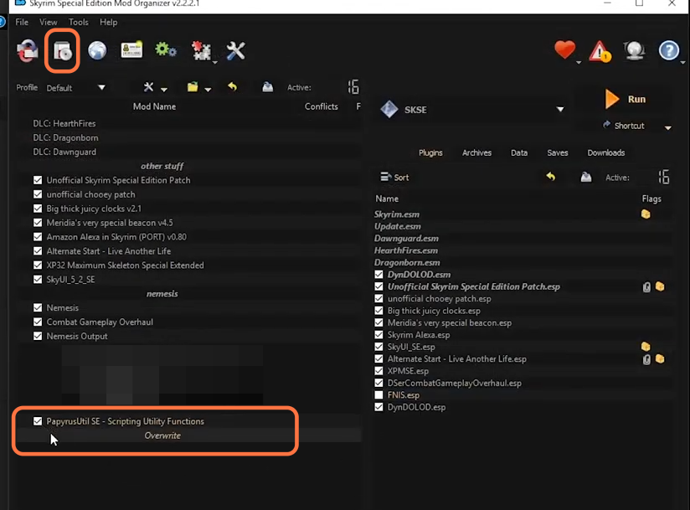The image size is (690, 510).
Task: Expand the Help icon dropdown arrow
Action: tap(682, 63)
